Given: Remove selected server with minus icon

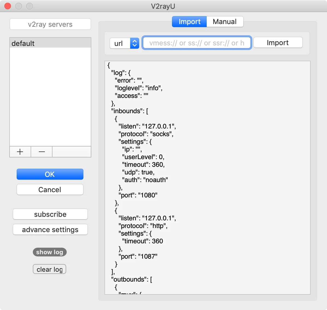Looking at the screenshot, I should click(42, 152).
